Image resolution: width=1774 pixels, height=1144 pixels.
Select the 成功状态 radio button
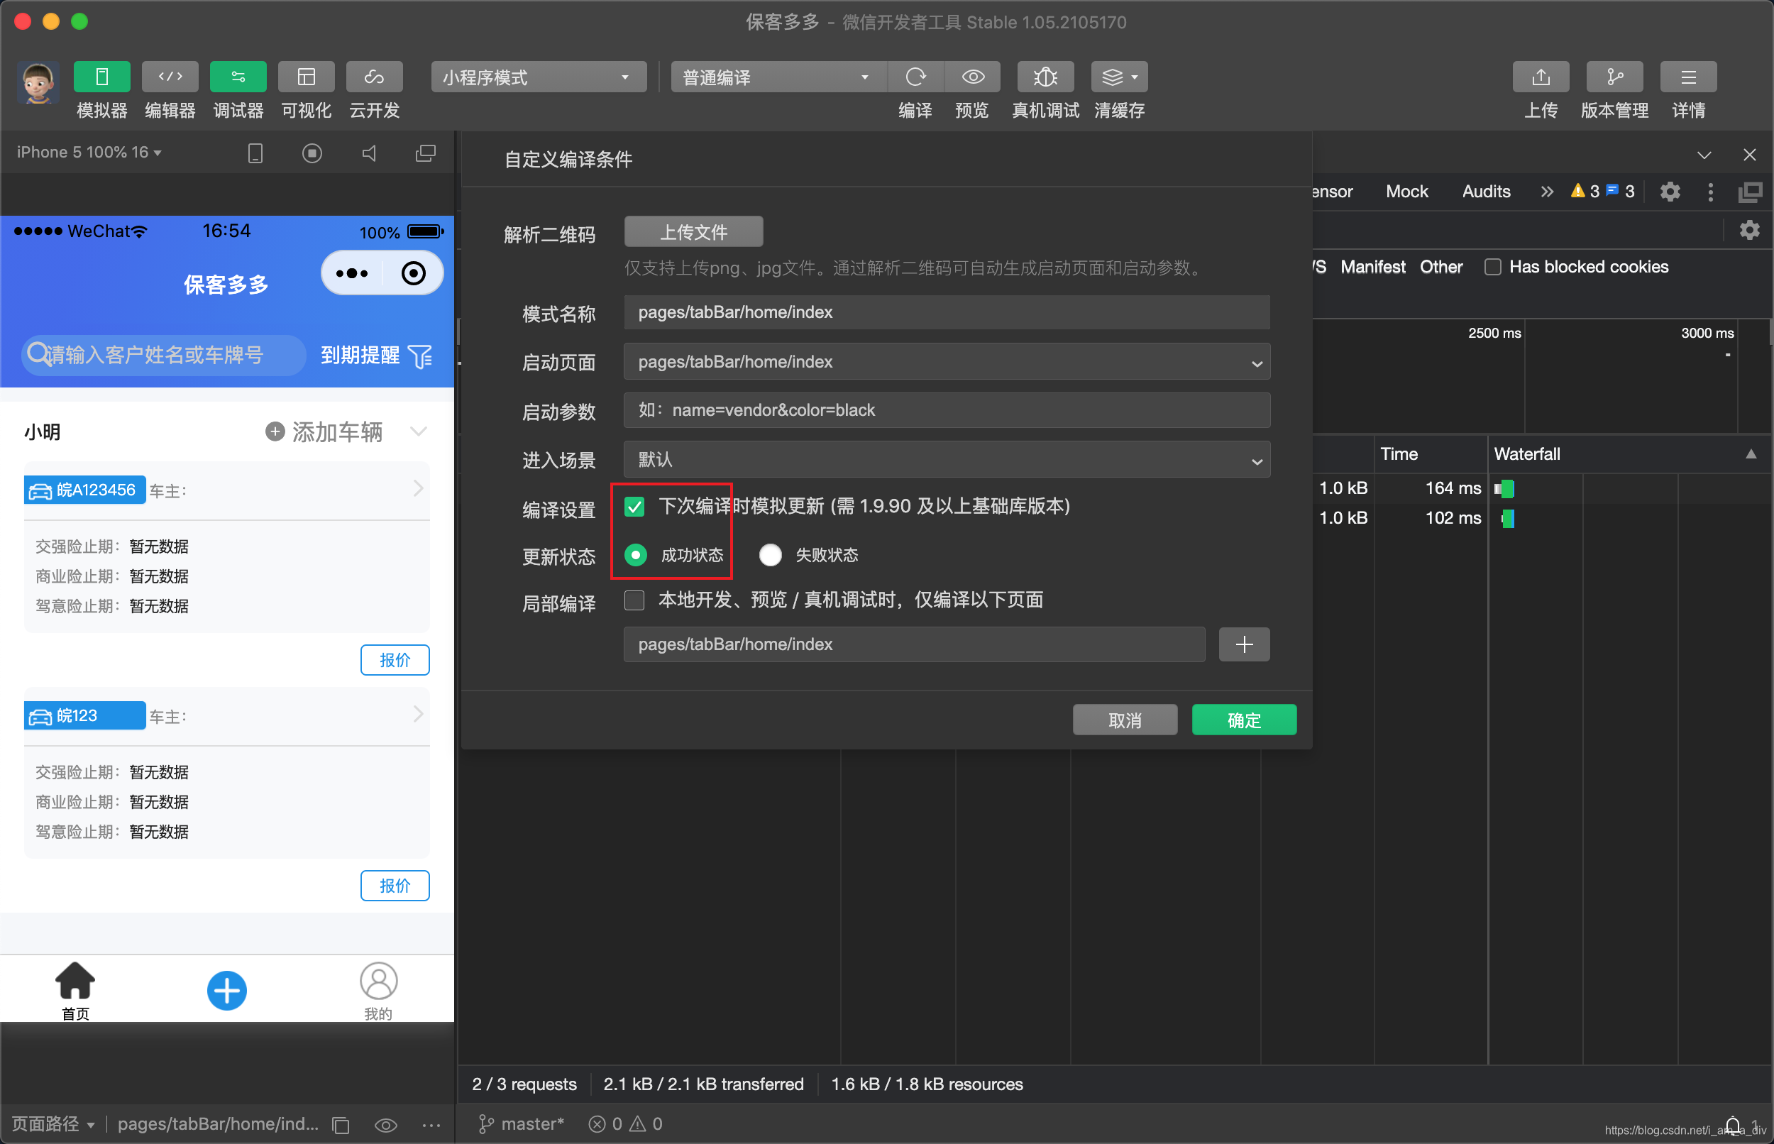click(x=636, y=555)
